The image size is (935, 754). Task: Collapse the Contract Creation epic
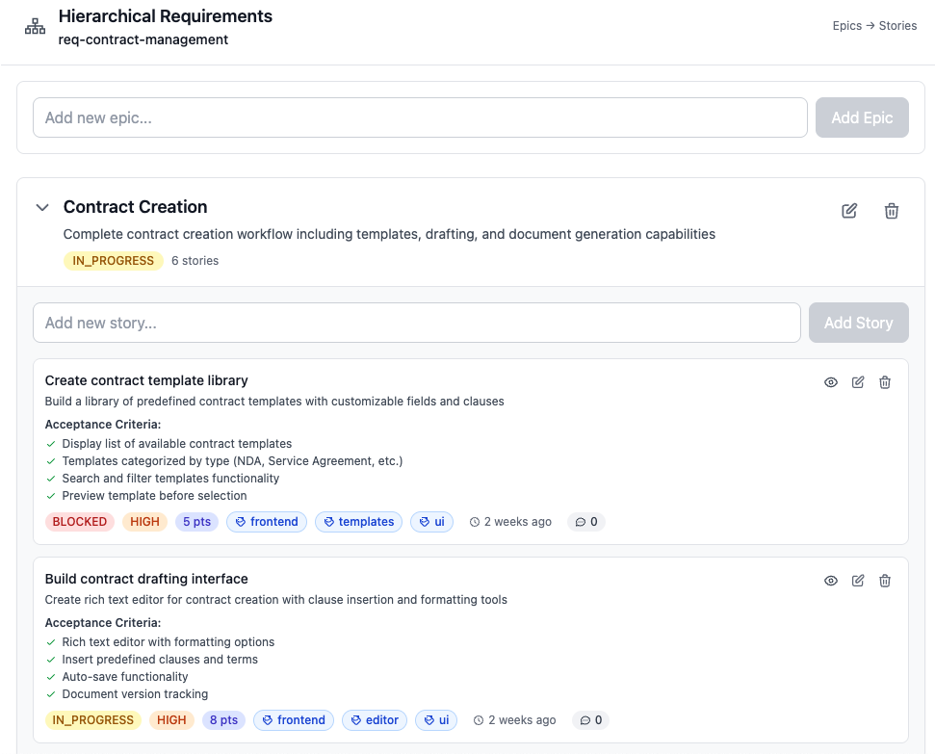click(41, 207)
